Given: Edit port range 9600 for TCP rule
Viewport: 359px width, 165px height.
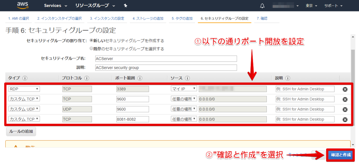Looking at the screenshot, I should 133,99.
